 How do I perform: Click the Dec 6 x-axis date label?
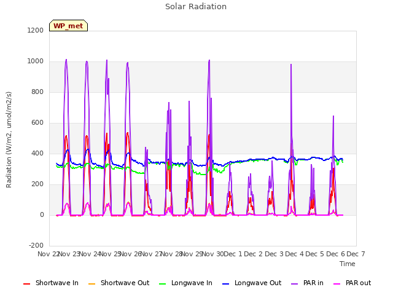(336, 254)
